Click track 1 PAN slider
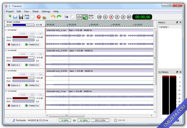The width and height of the screenshot is (187, 128). (23, 40)
